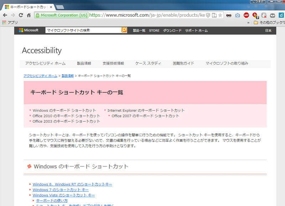Screen dimensions: 285x206
Task: Jump to Office 2010 のキーボード ショートカット
Action: point(66,116)
